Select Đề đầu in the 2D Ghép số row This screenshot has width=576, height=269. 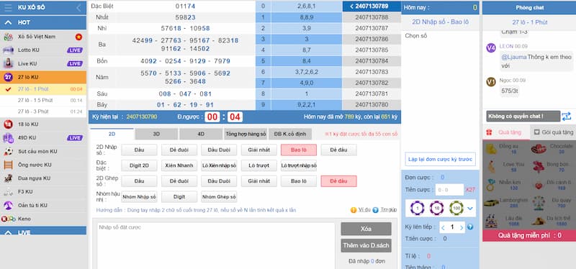[338, 181]
